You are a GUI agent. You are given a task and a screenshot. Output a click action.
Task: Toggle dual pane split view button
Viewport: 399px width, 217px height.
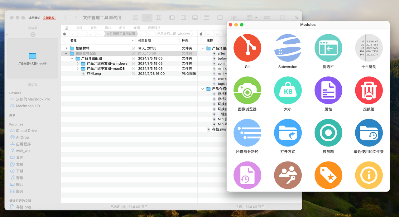click(220, 18)
